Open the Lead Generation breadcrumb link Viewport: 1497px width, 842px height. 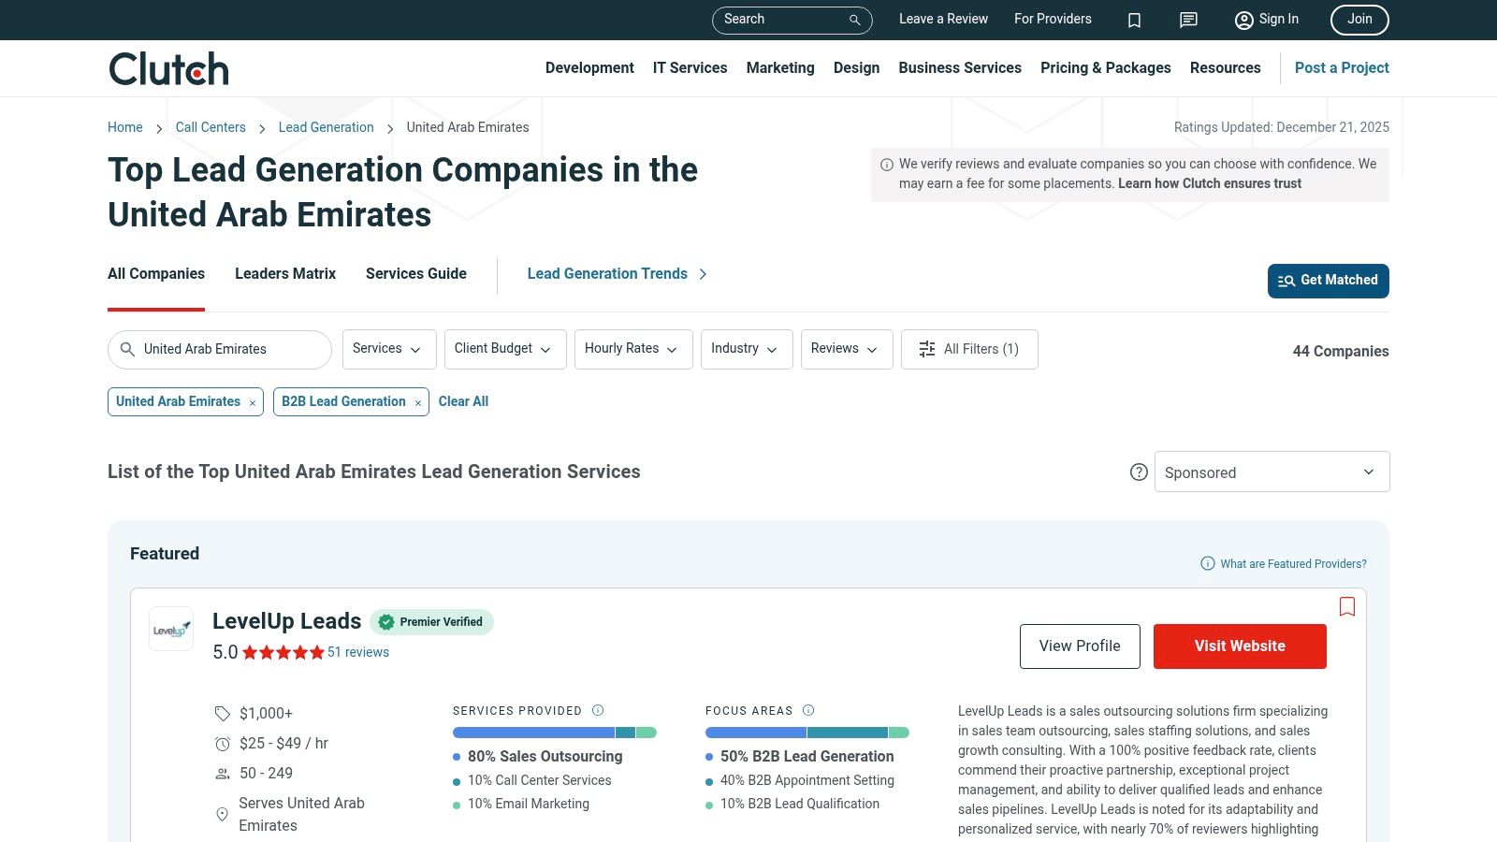[326, 127]
